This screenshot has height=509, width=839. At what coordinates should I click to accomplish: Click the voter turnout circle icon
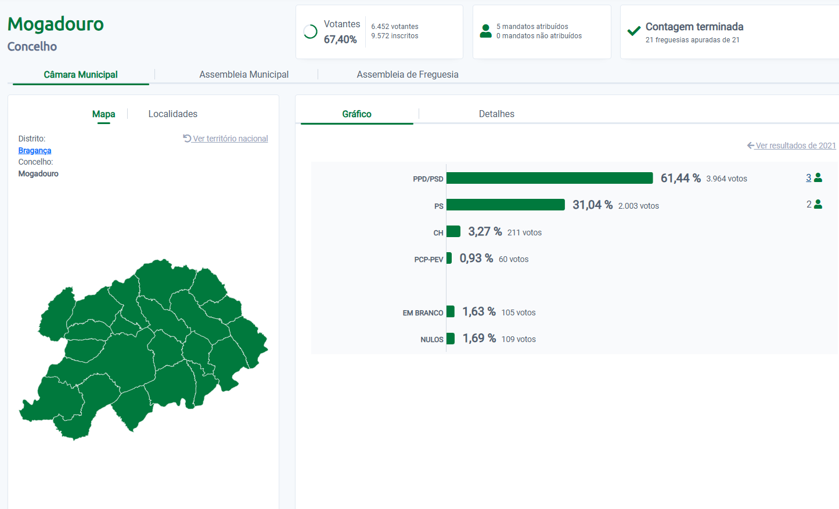pyautogui.click(x=310, y=32)
